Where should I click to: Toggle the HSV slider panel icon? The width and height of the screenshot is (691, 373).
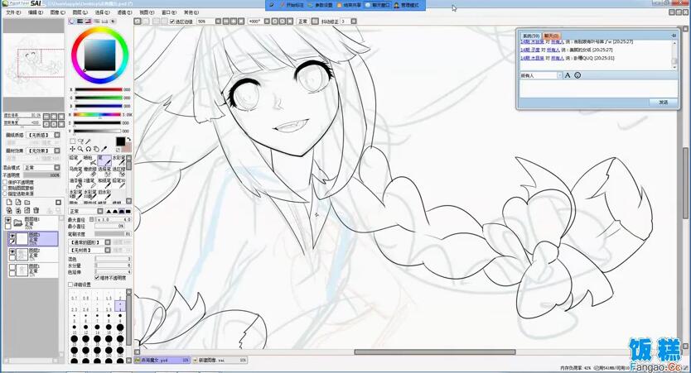click(88, 22)
